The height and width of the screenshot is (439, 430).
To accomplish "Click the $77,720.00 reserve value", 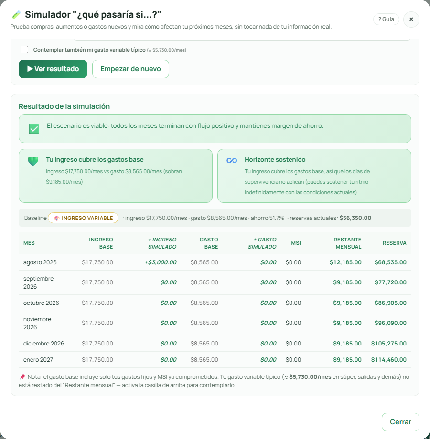I will coord(390,282).
